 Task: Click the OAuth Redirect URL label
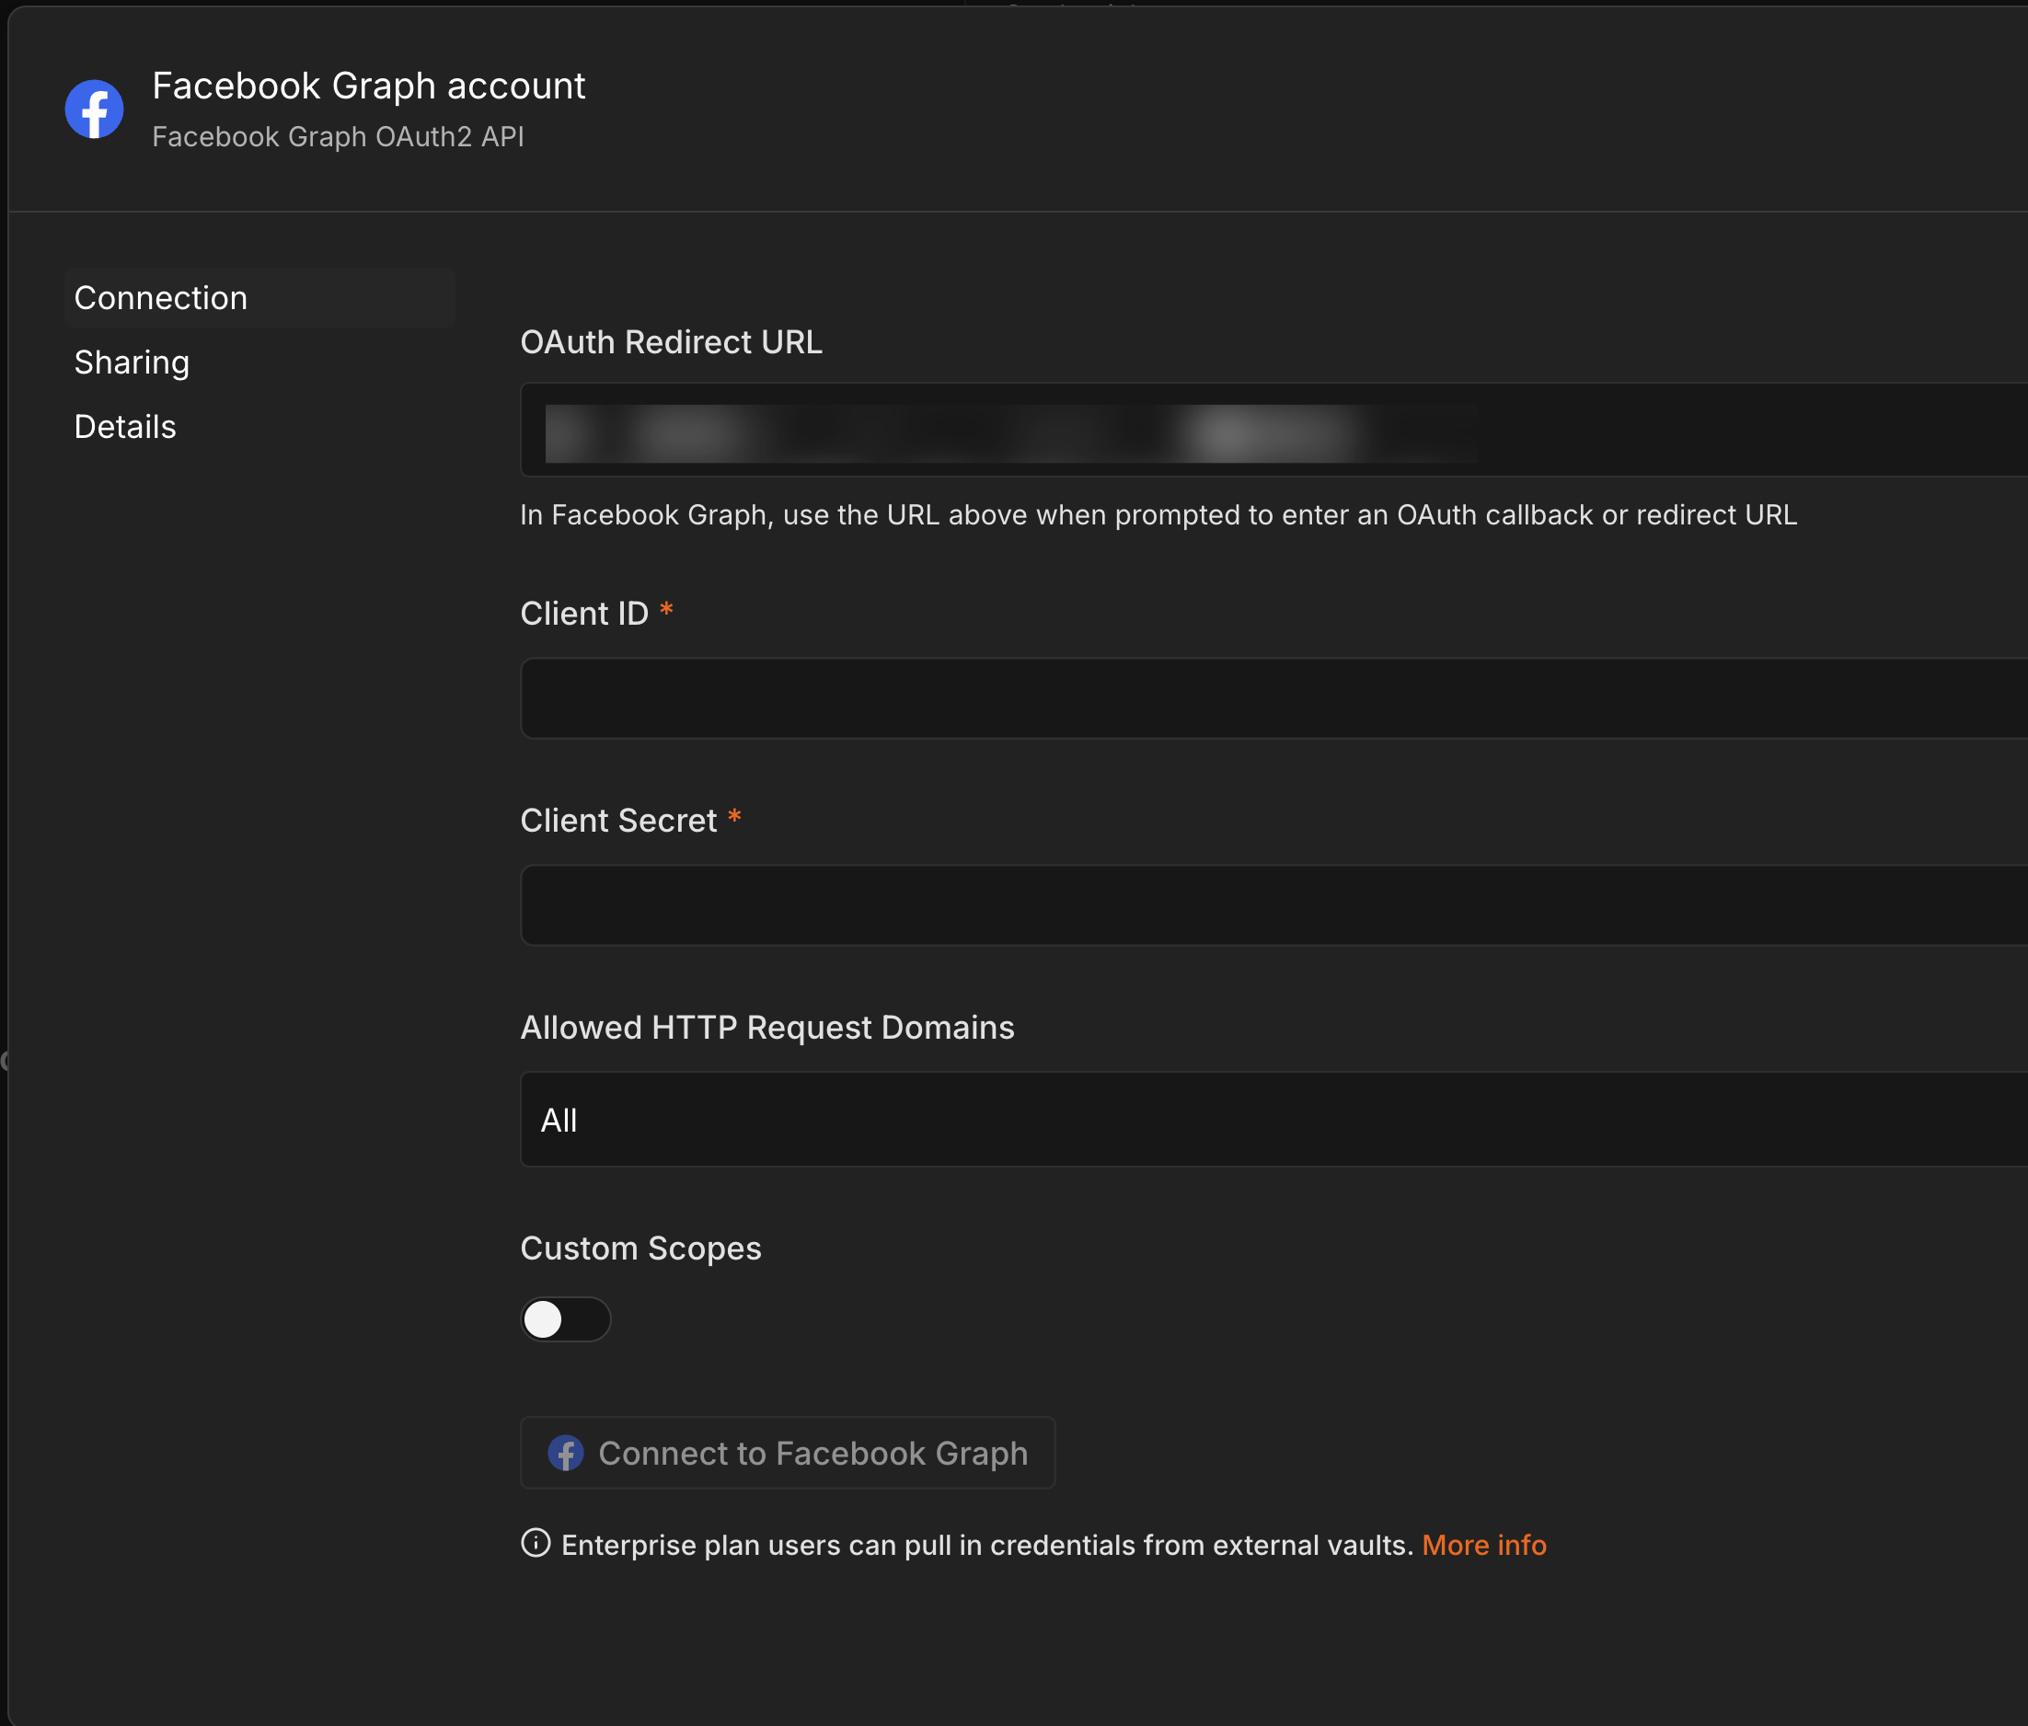point(671,342)
